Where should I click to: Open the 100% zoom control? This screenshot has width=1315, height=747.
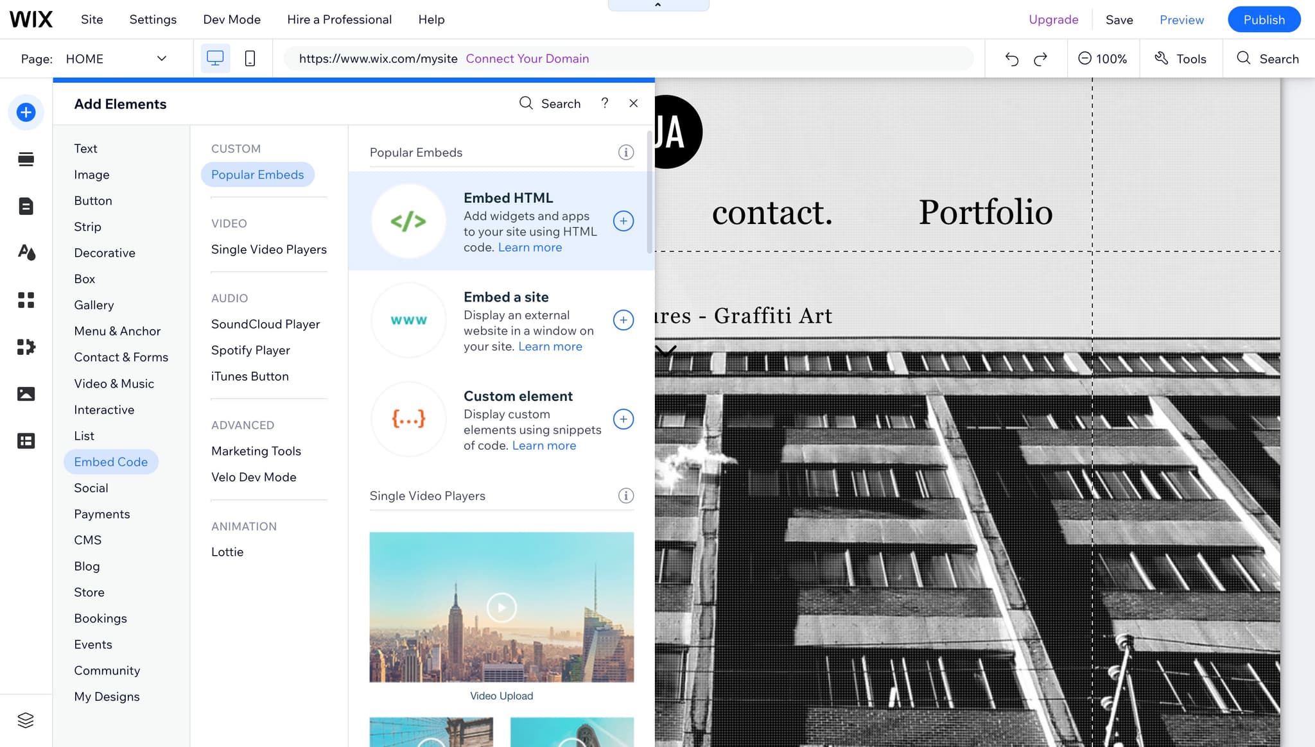[x=1103, y=58]
